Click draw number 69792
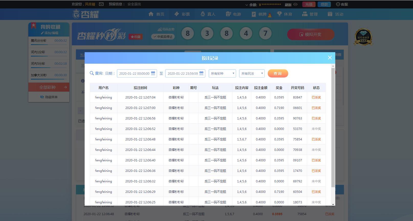The height and width of the screenshot is (221, 413). tap(297, 181)
